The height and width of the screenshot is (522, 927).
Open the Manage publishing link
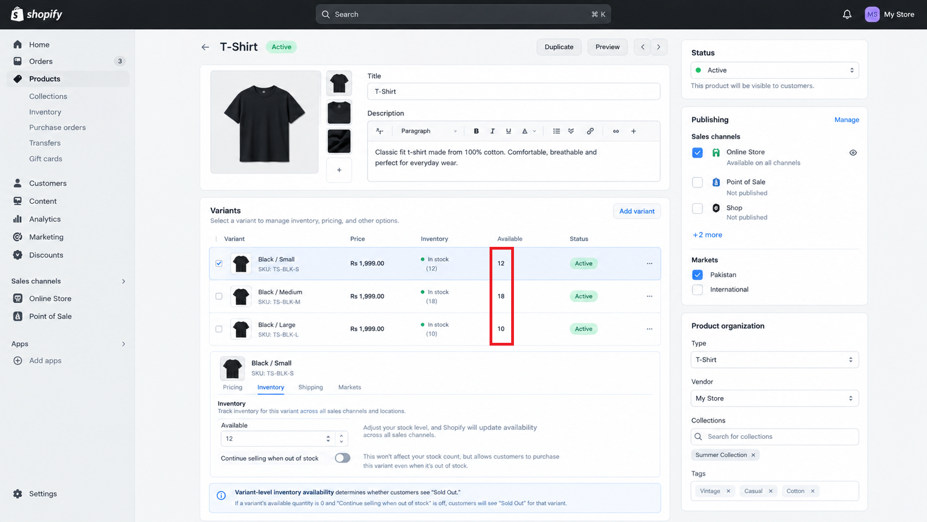(x=847, y=120)
